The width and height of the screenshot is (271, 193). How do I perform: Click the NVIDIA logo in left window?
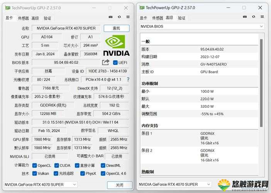[x=116, y=45]
